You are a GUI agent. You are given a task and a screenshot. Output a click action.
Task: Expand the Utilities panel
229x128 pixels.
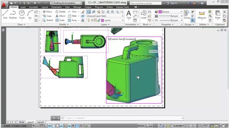click(204, 25)
